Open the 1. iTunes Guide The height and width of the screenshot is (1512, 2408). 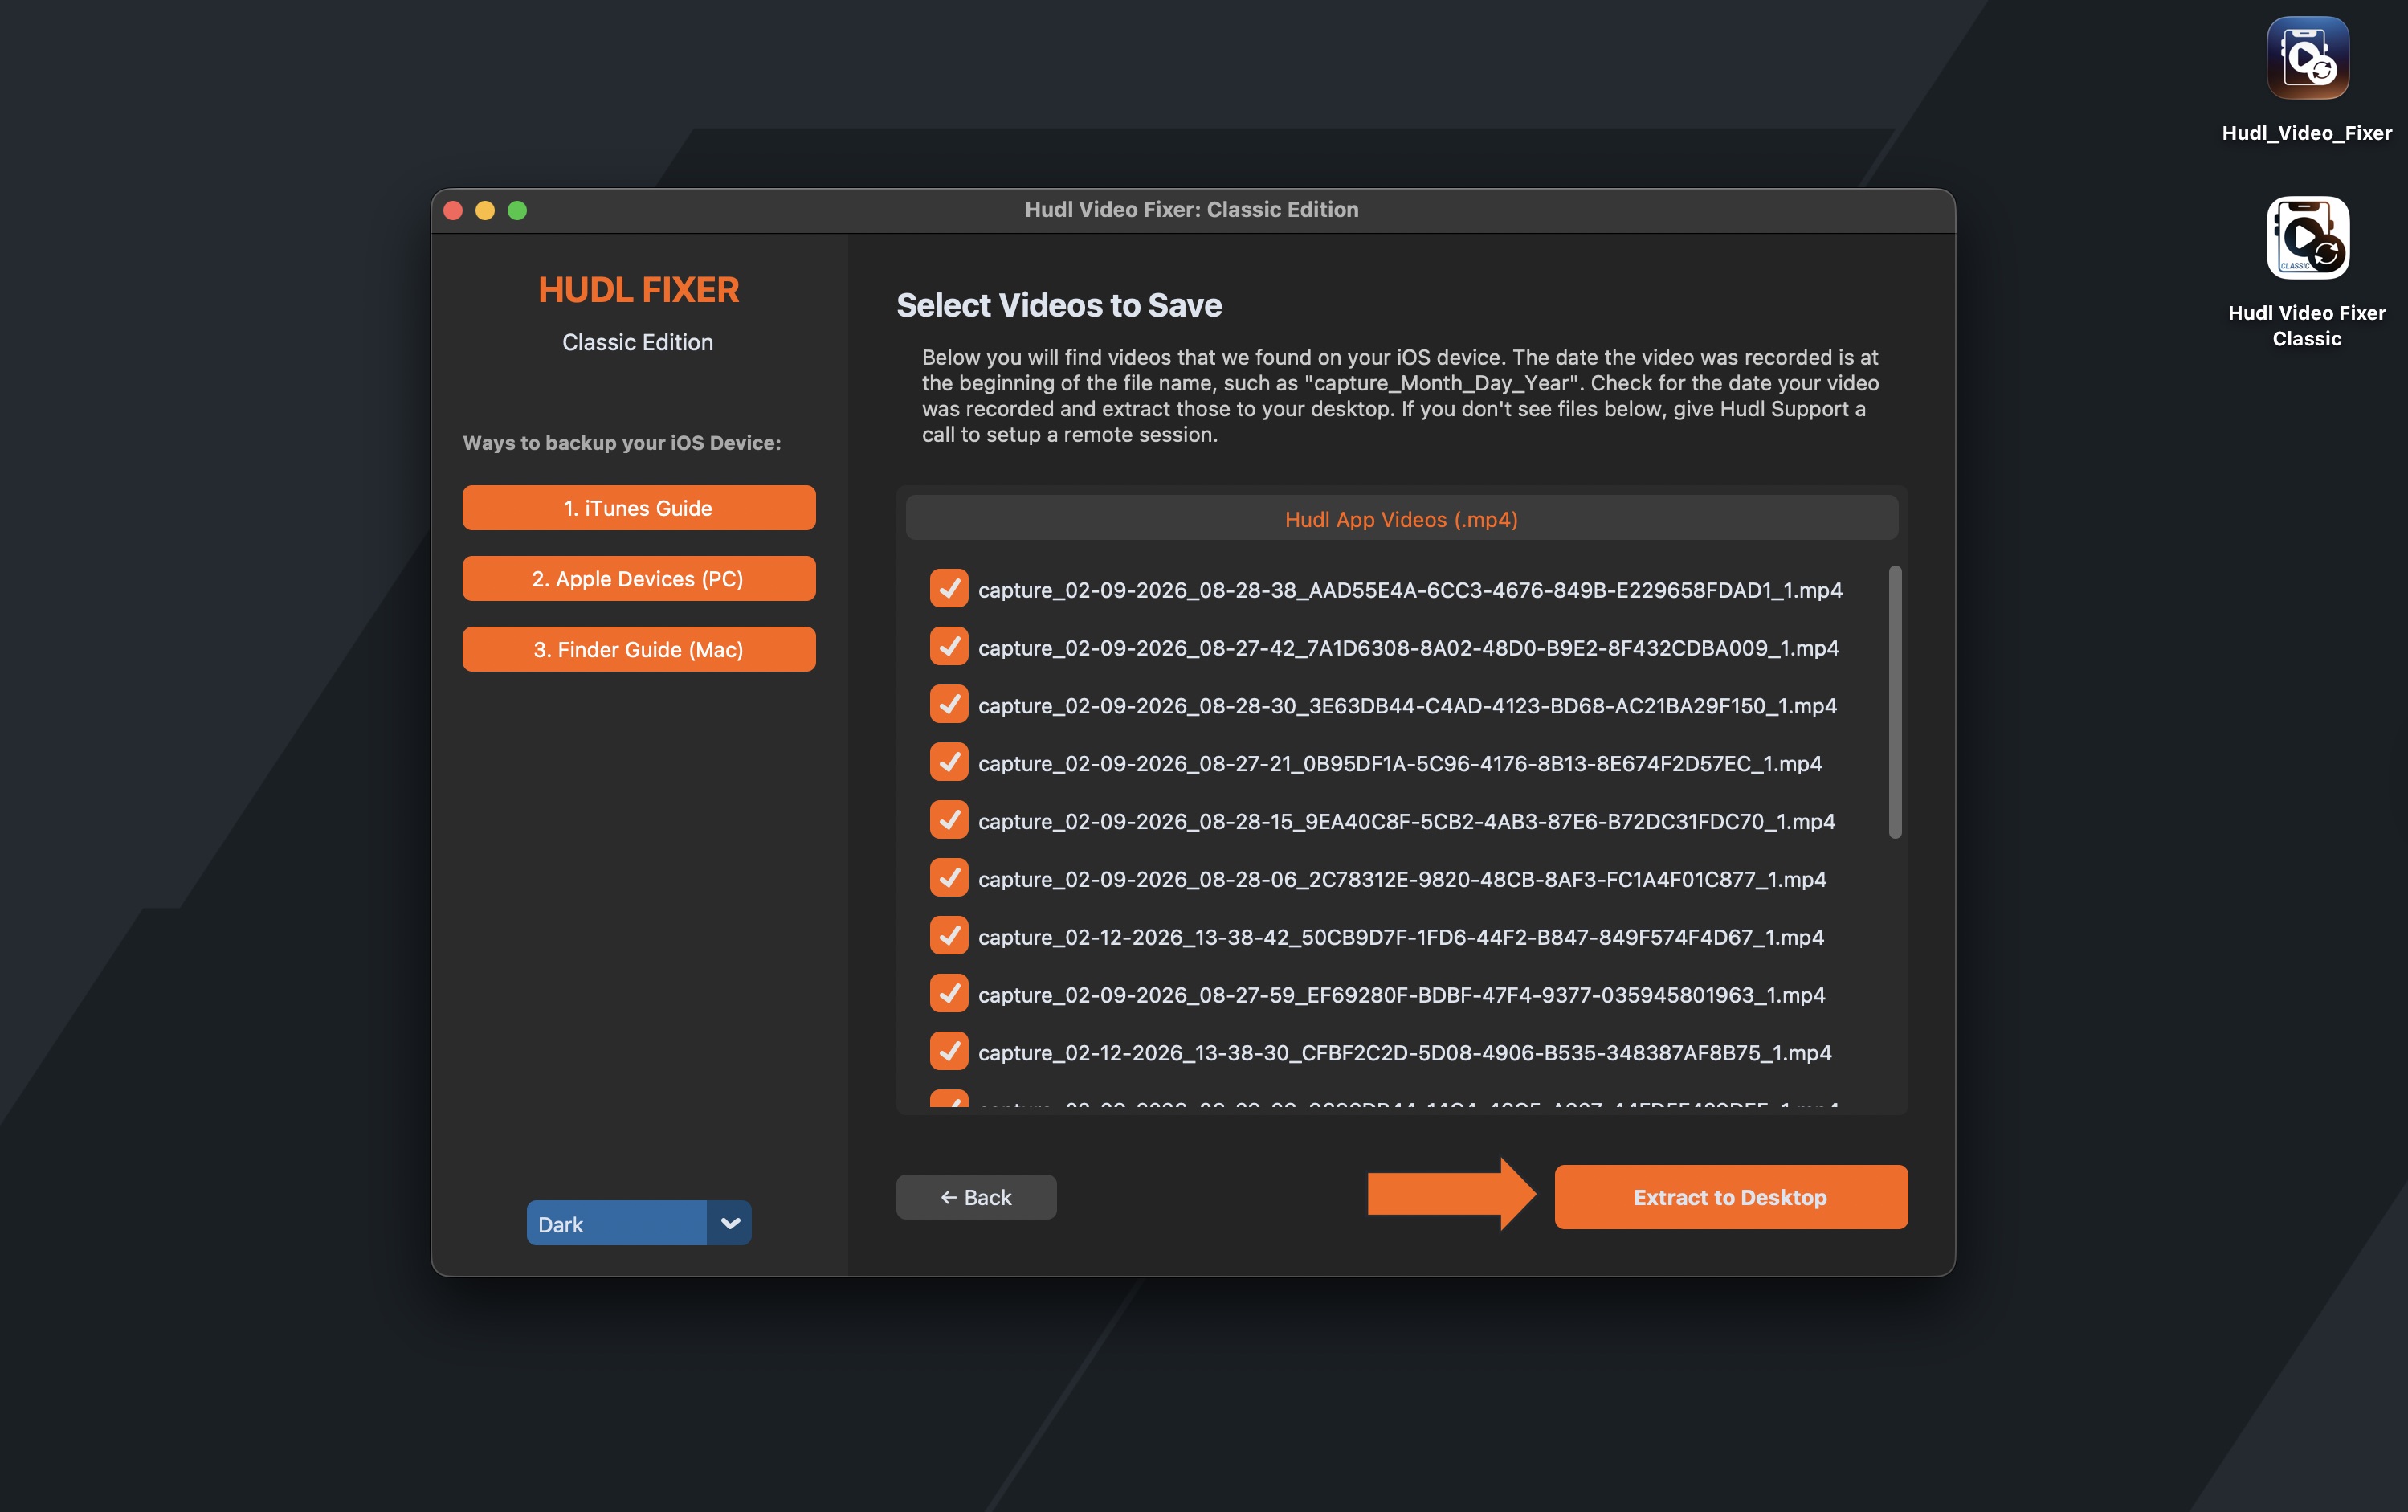tap(639, 508)
